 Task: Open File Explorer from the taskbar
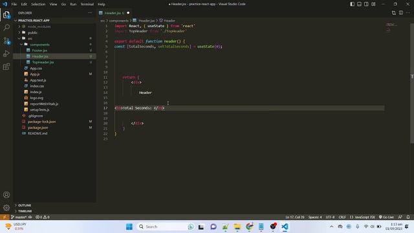(237, 227)
